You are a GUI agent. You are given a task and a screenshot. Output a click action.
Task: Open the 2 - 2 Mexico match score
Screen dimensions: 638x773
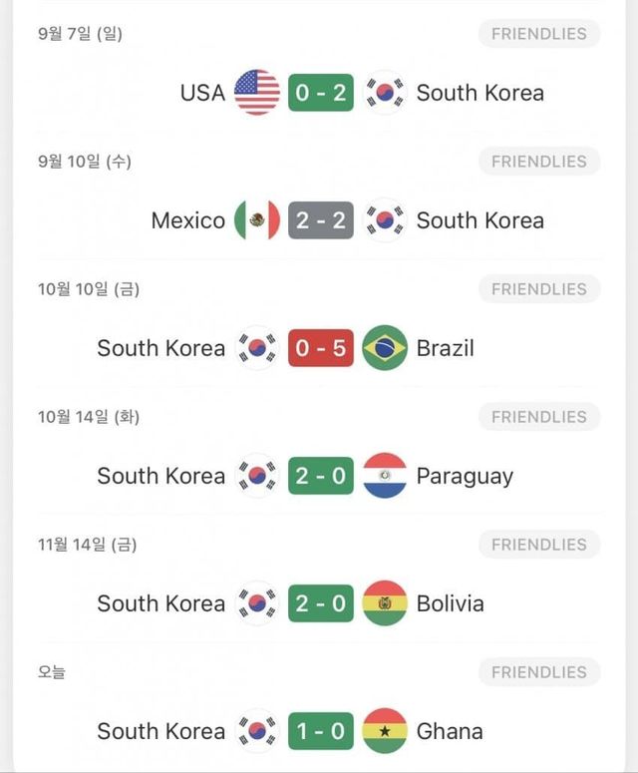(x=321, y=220)
